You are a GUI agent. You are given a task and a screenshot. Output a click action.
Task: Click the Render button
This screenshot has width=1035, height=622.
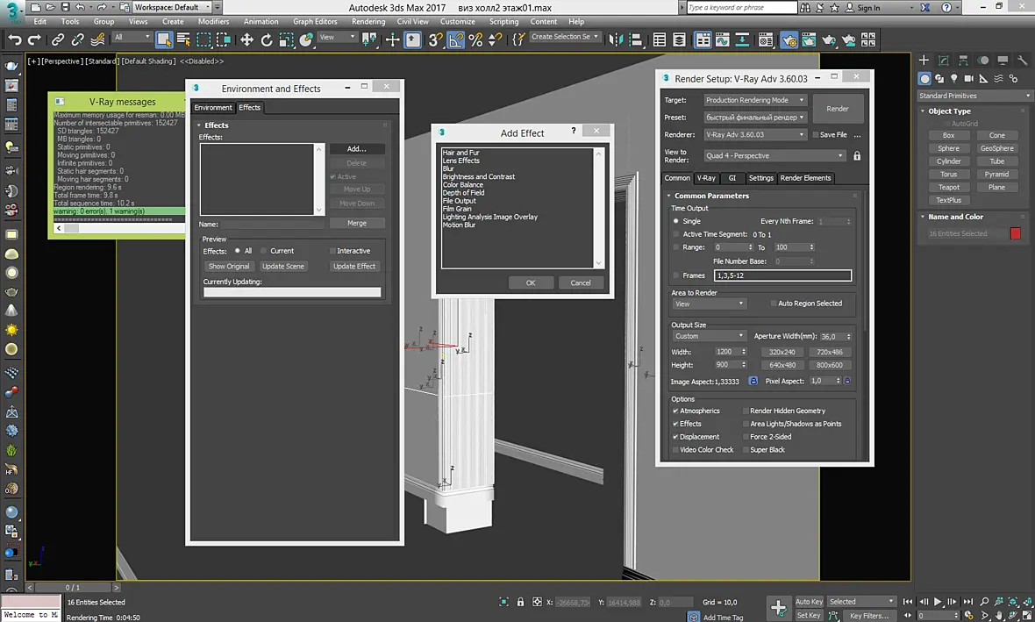point(837,109)
